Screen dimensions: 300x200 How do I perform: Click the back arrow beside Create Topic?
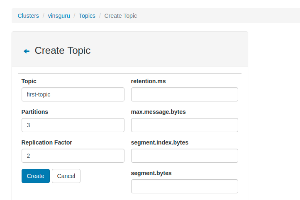point(27,51)
